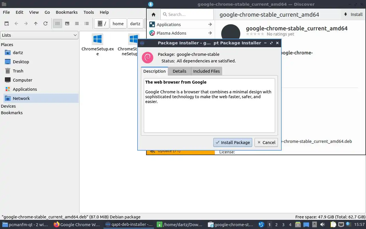Go back in file manager

coord(16,23)
